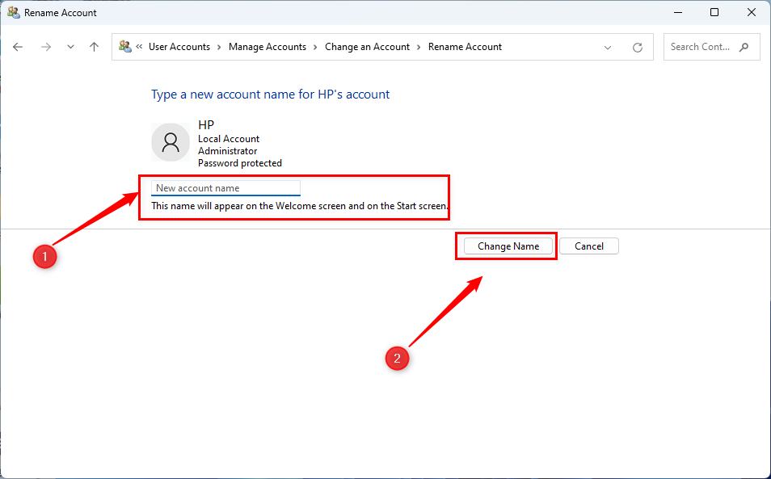Go to Change an Account breadcrumb

367,47
